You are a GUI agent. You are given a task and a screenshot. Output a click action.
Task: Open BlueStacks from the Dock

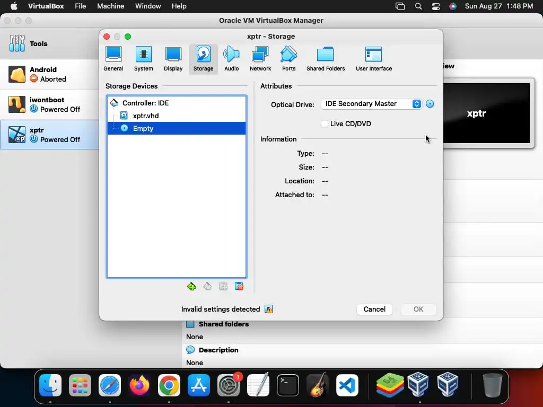[390, 385]
